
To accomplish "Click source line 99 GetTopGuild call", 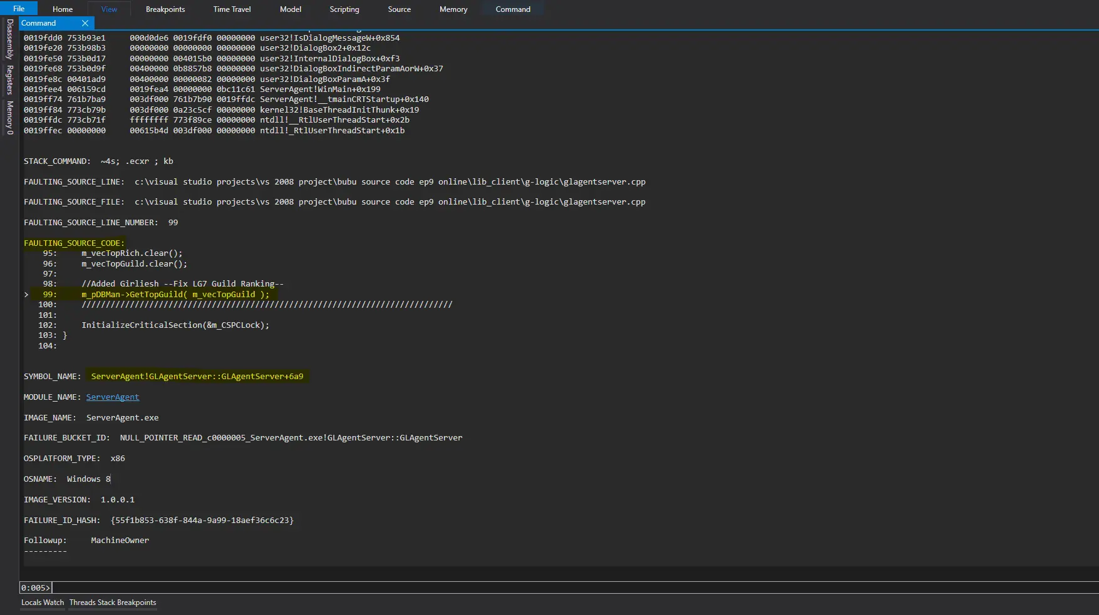I will point(175,294).
